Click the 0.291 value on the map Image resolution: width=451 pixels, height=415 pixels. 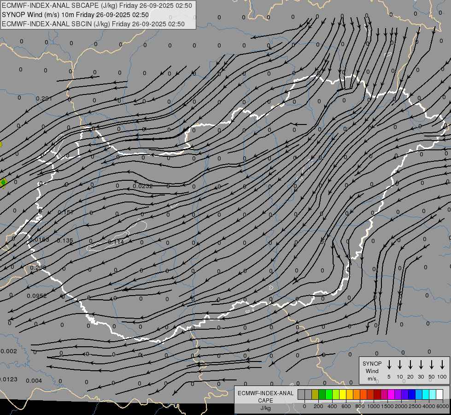[x=44, y=99]
